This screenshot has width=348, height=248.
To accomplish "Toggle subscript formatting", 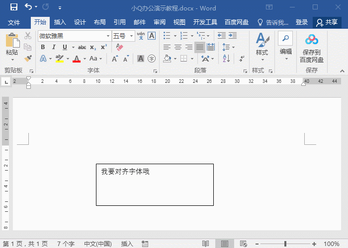I will tap(93, 47).
